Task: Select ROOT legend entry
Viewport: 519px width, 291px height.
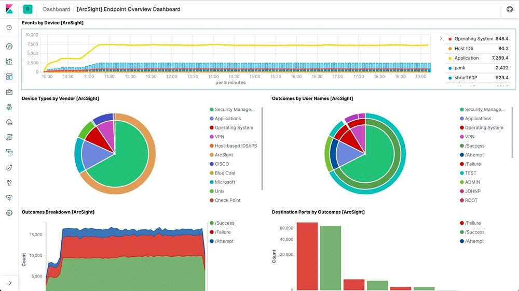Action: pos(468,200)
